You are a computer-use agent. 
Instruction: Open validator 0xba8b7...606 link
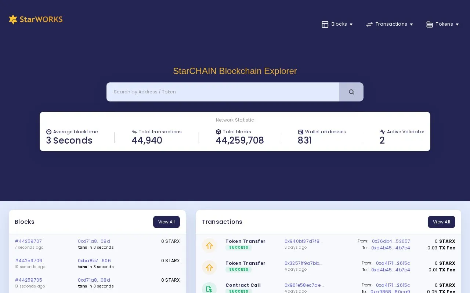(94, 261)
